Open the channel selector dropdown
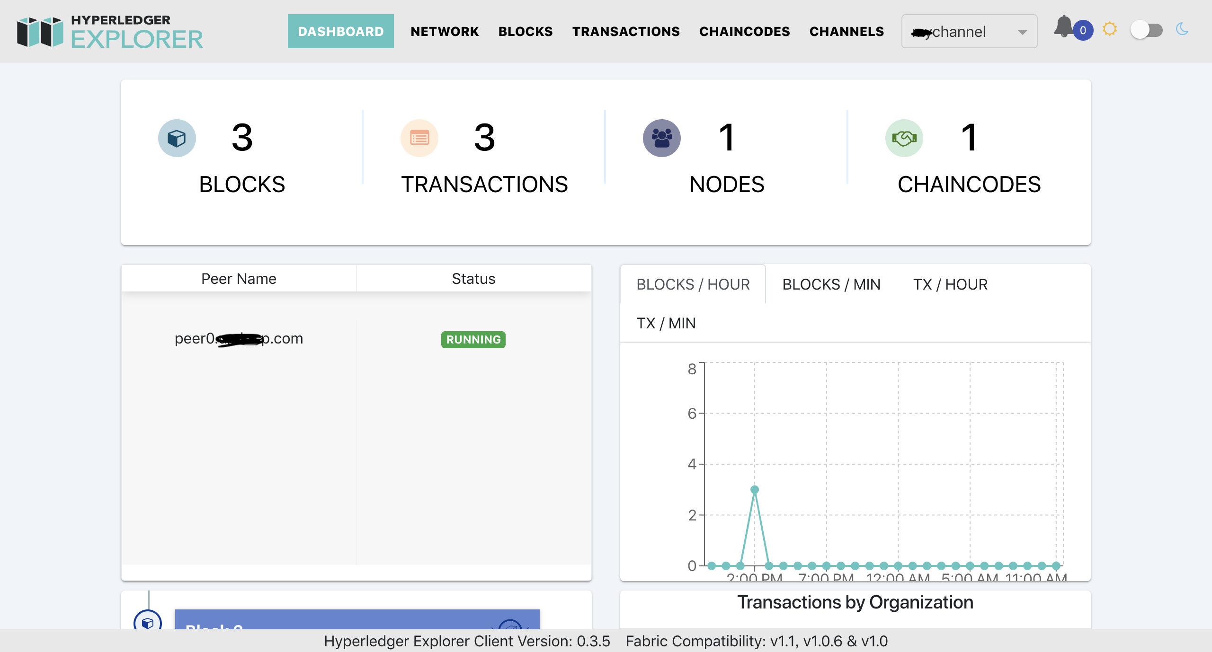This screenshot has width=1212, height=652. coord(961,32)
